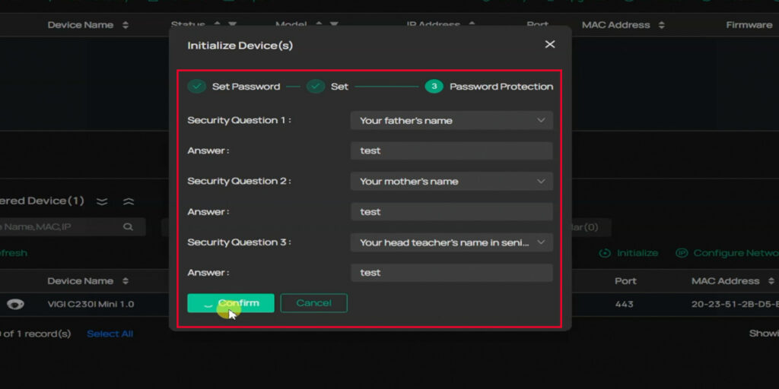Click the Set step checkmark icon
The height and width of the screenshot is (389, 779).
pos(316,87)
